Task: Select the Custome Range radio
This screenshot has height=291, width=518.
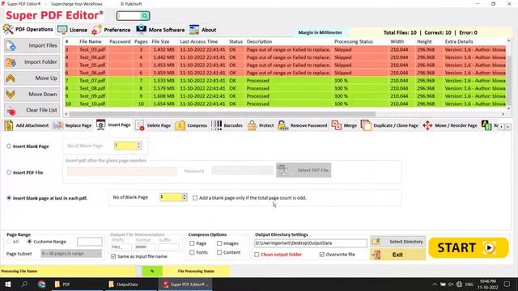Action: pyautogui.click(x=29, y=242)
